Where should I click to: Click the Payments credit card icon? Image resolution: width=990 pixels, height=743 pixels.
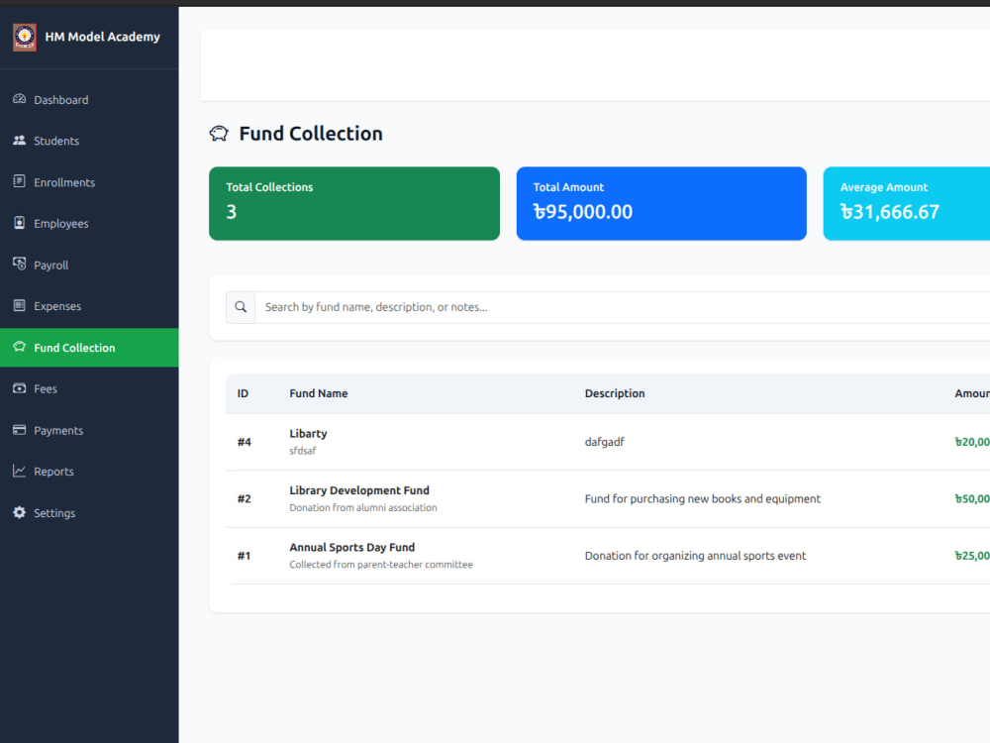tap(20, 430)
